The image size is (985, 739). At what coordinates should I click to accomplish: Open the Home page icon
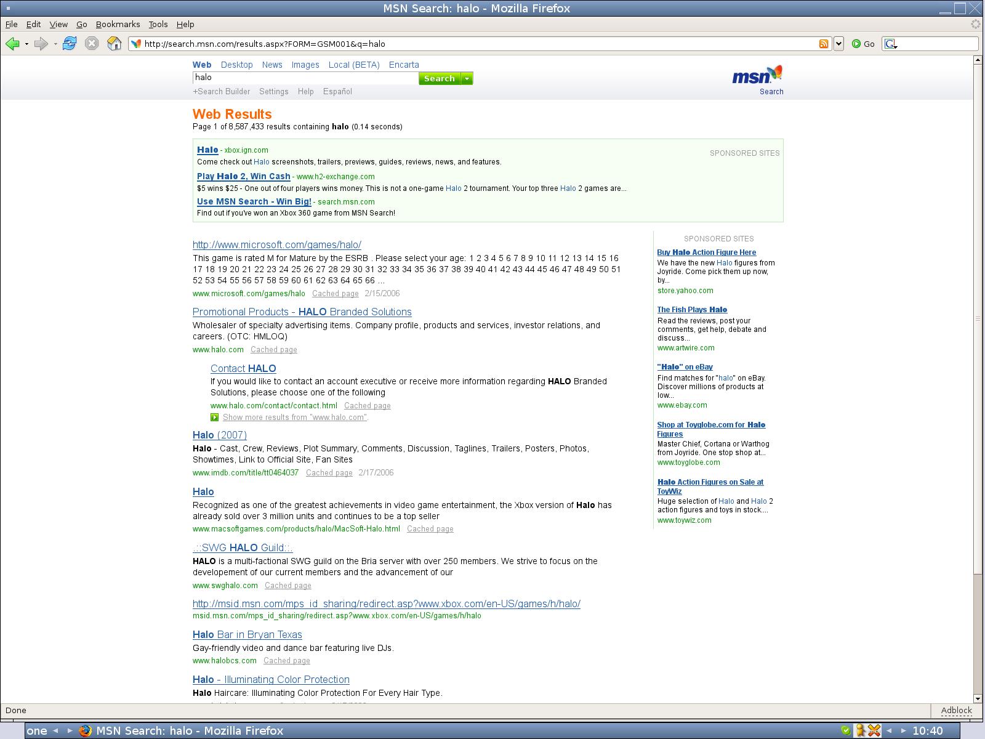point(114,43)
